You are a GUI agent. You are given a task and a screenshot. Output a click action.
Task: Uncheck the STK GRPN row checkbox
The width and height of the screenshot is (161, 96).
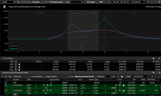[6, 83]
